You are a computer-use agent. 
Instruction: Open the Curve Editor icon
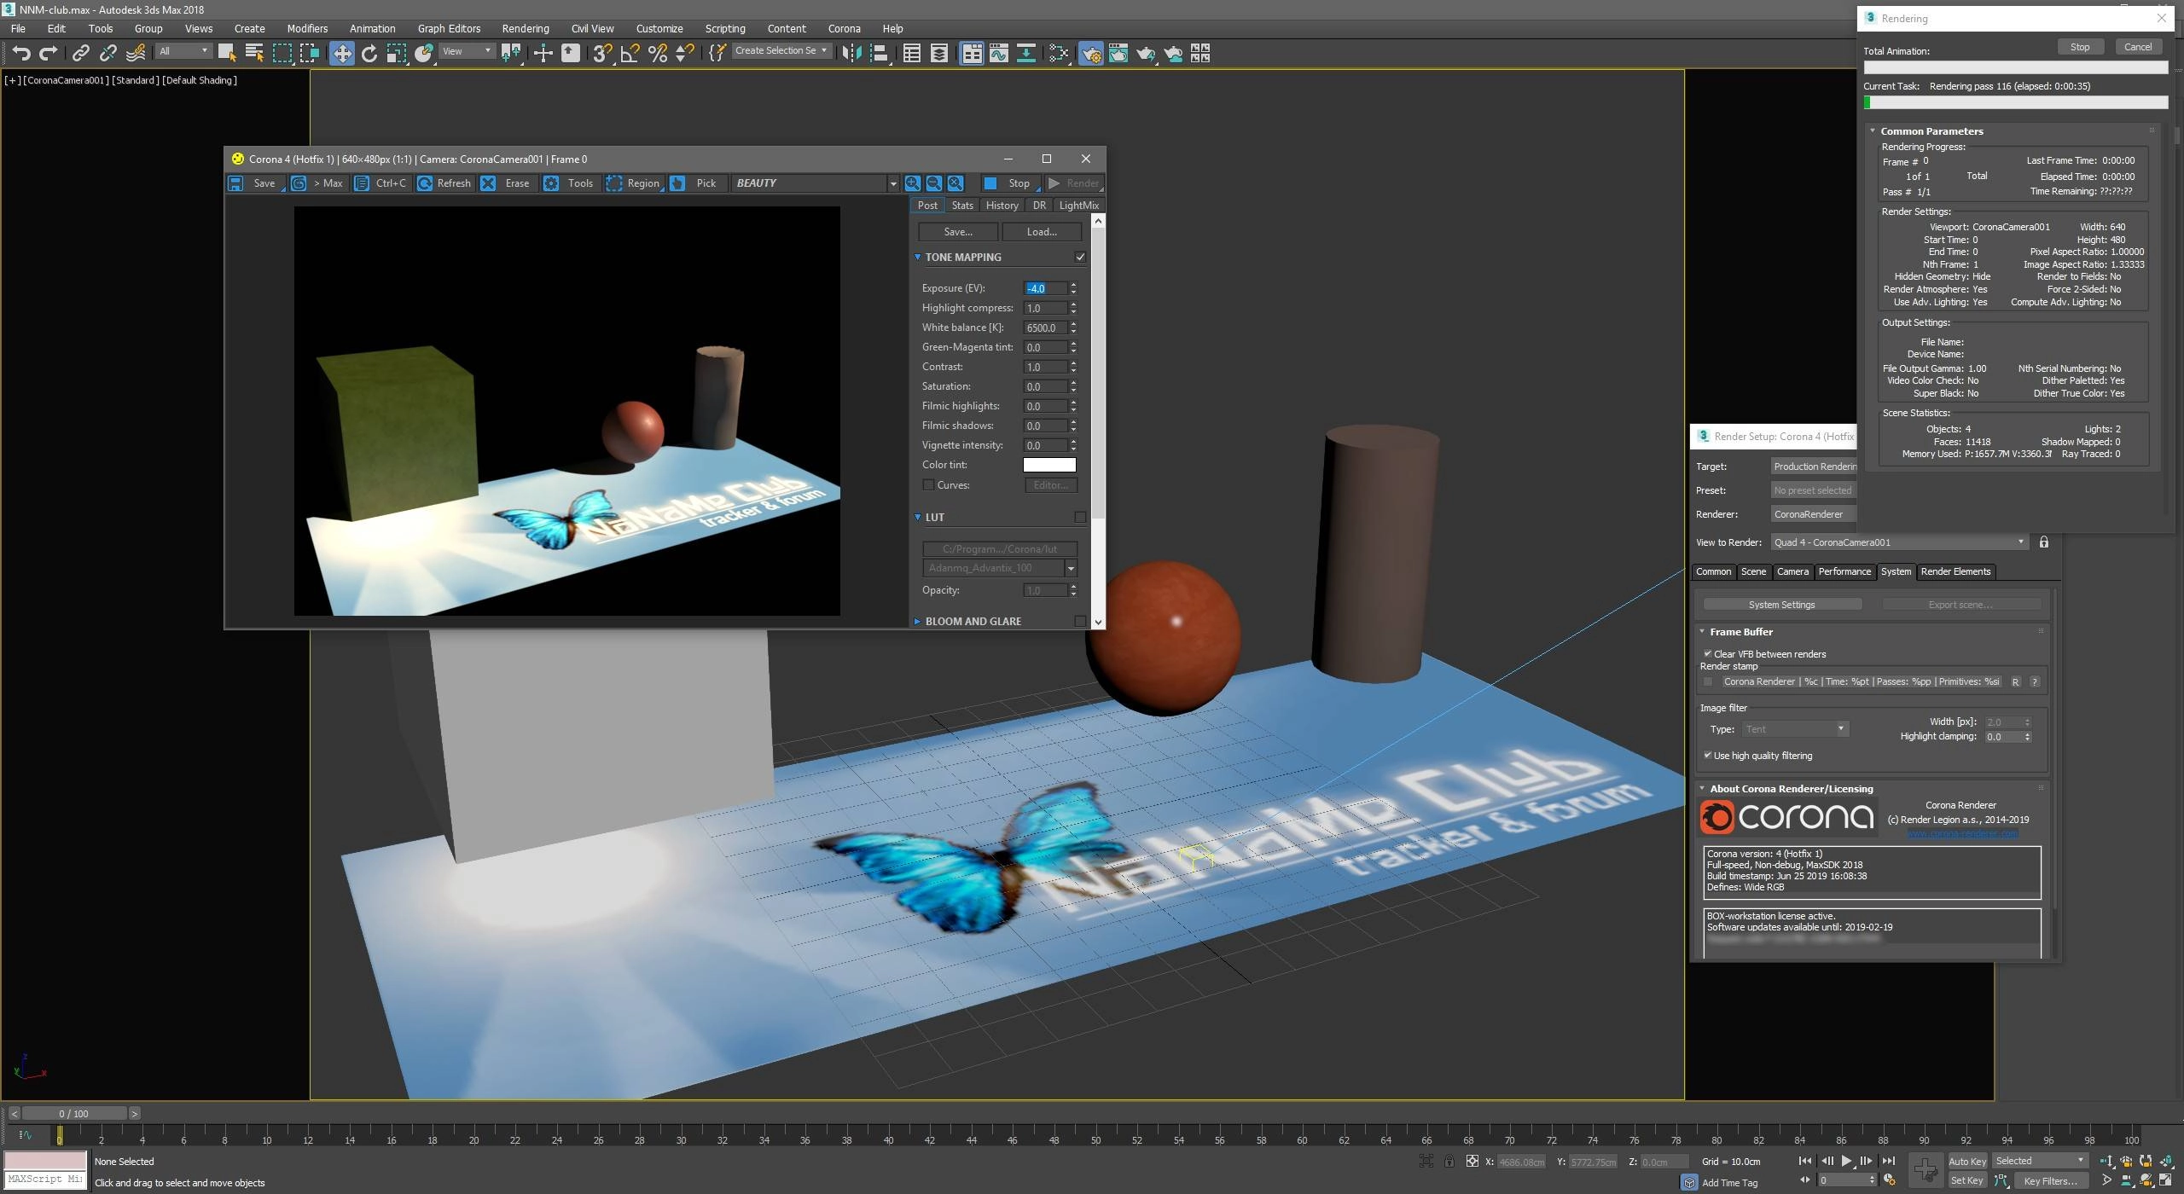[x=999, y=53]
